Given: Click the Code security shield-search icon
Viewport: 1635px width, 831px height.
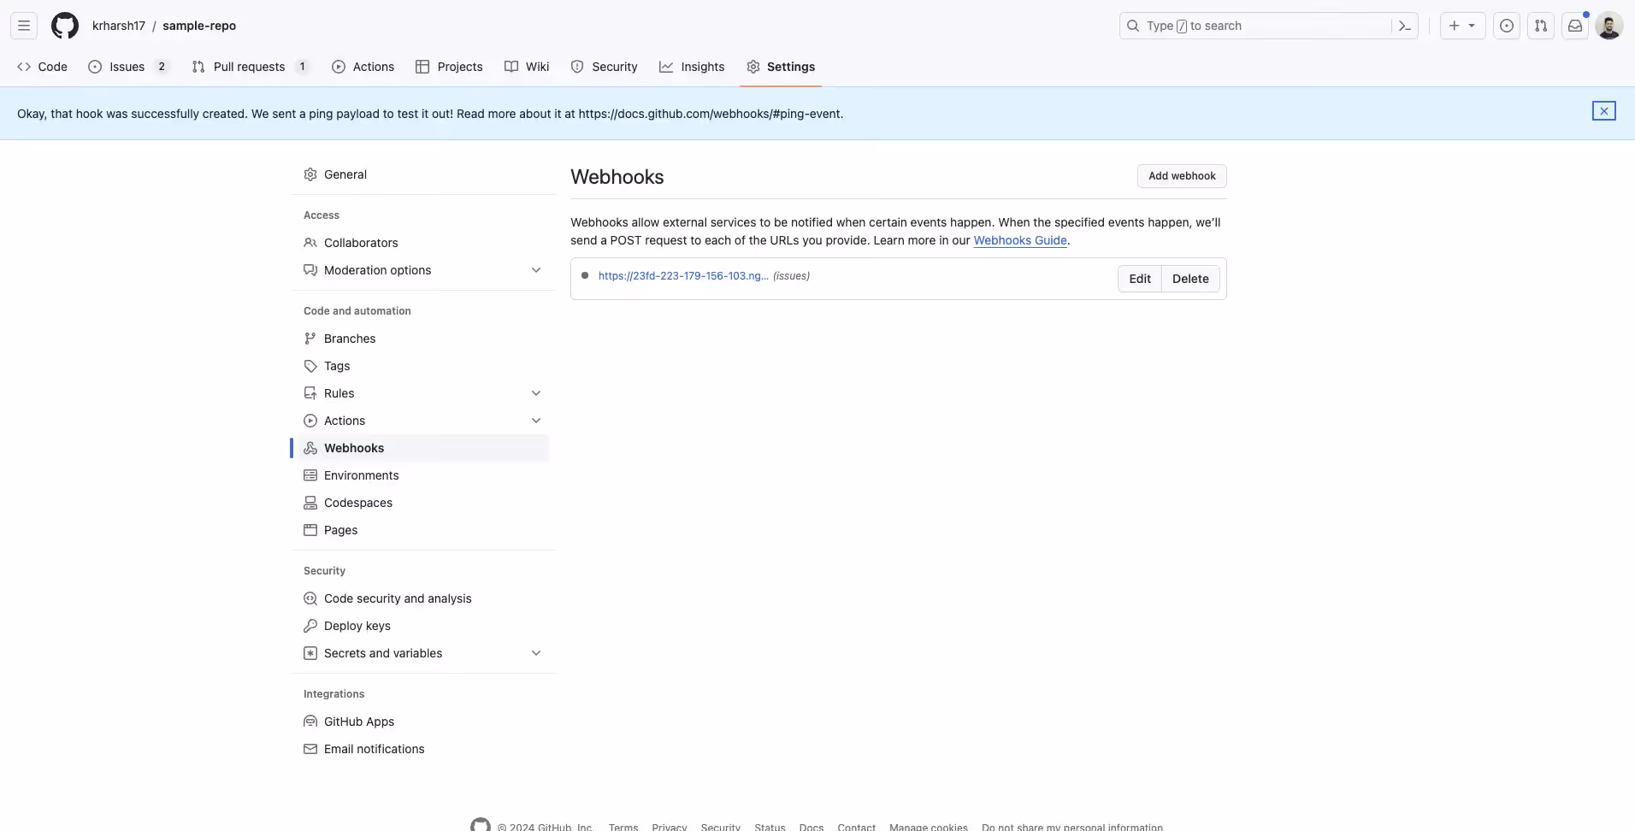Looking at the screenshot, I should (310, 598).
